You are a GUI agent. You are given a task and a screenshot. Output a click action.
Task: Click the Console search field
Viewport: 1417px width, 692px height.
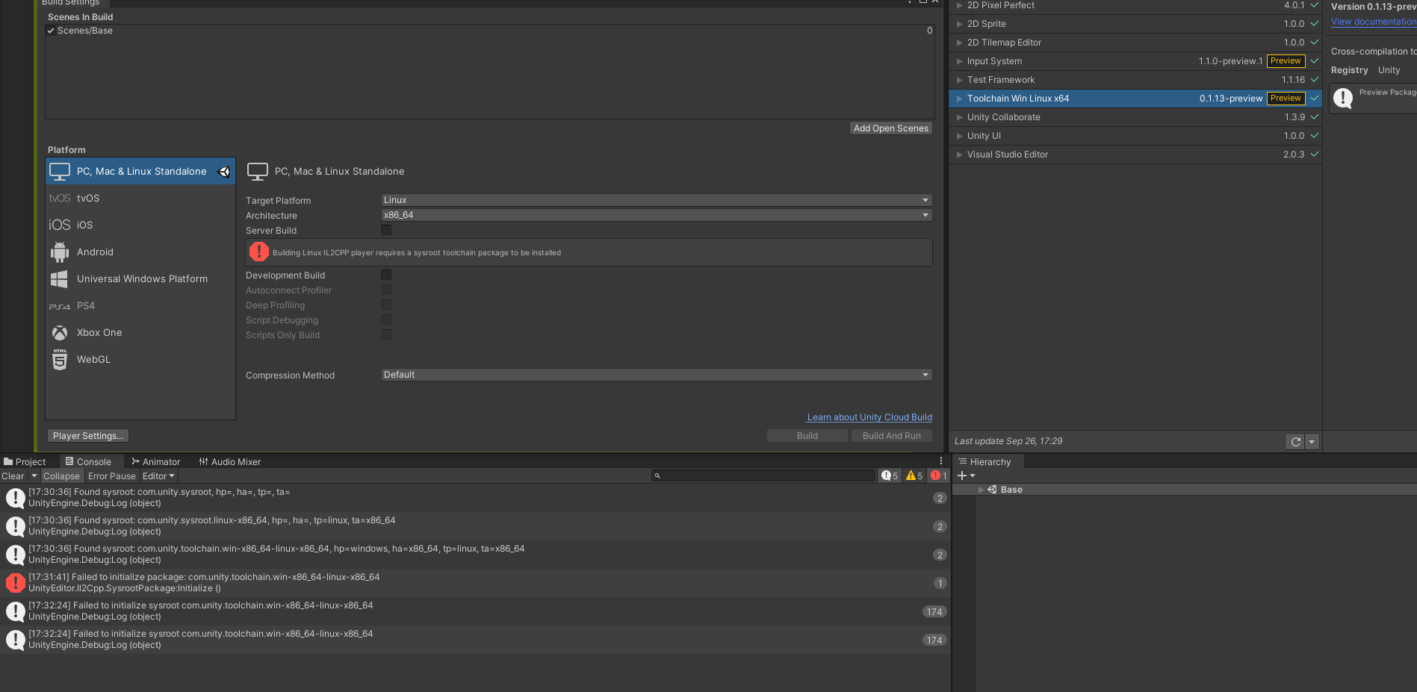(762, 476)
